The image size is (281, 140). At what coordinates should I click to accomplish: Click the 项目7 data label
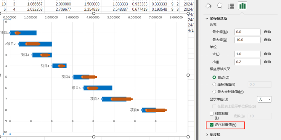click(95, 99)
